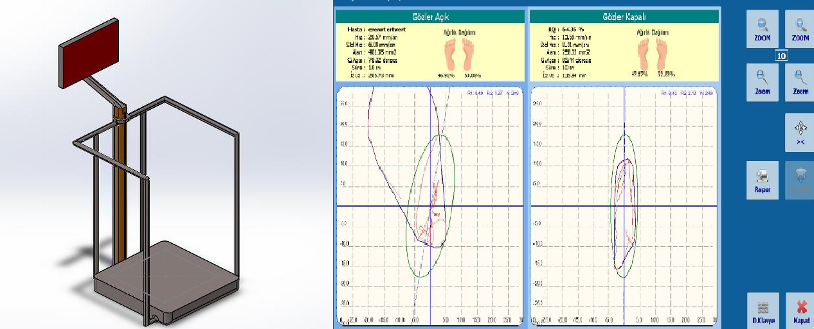
Task: Open the Rapor report printer button
Action: 762,180
